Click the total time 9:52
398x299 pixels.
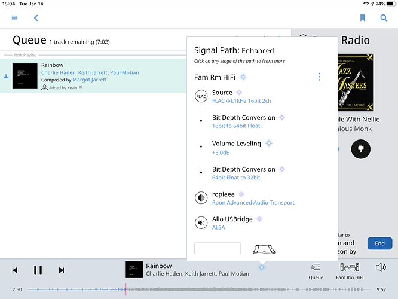coord(381,289)
